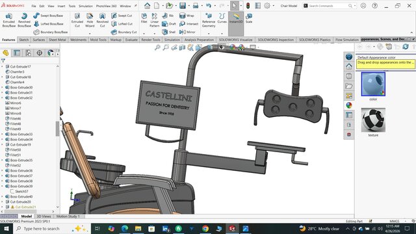Open the Save dropdown arrow
Screen dimensions: 416x234
pos(188,6)
